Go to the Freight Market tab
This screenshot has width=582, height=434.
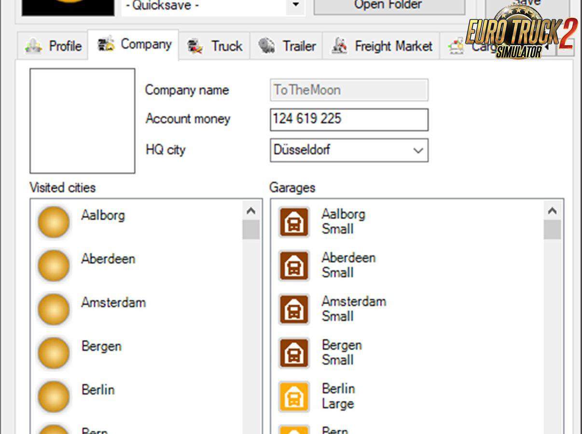(x=381, y=46)
